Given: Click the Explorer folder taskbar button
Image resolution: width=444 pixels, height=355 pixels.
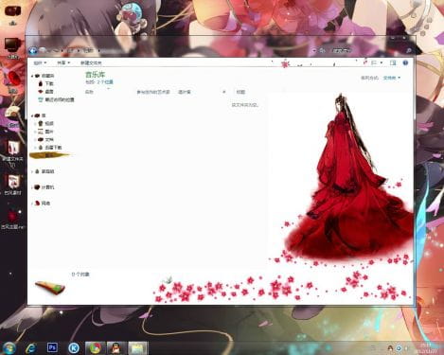Looking at the screenshot, I should (x=137, y=347).
